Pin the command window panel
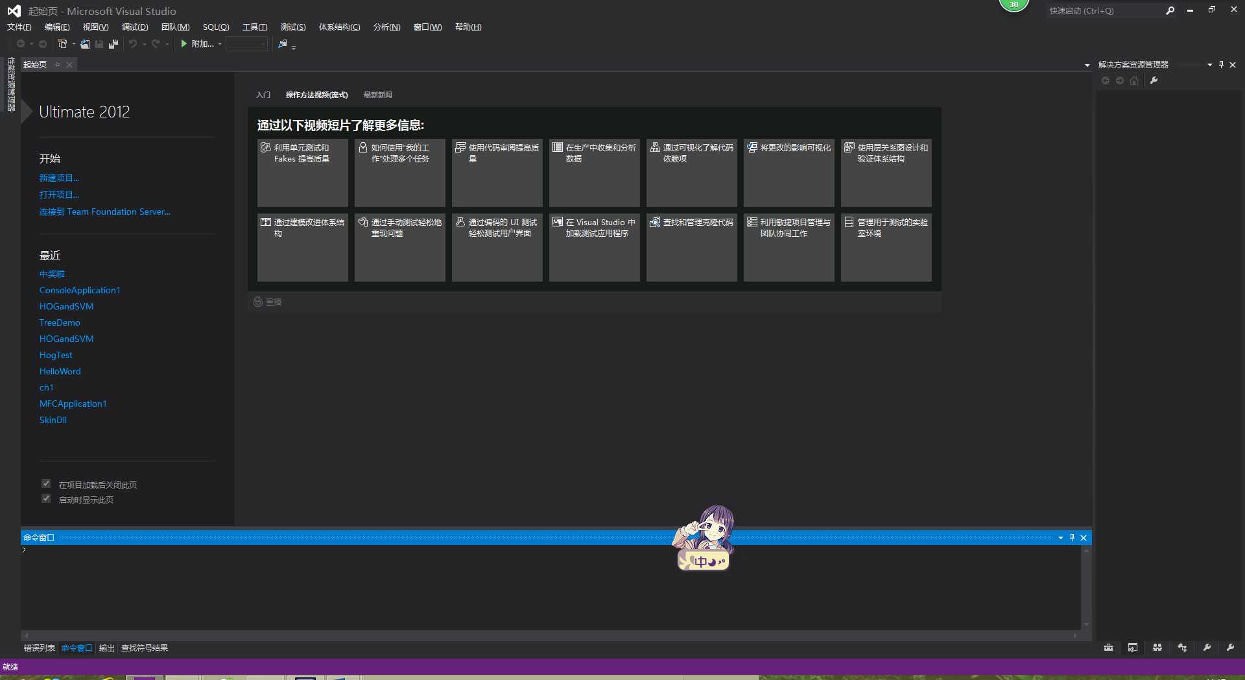 1072,537
